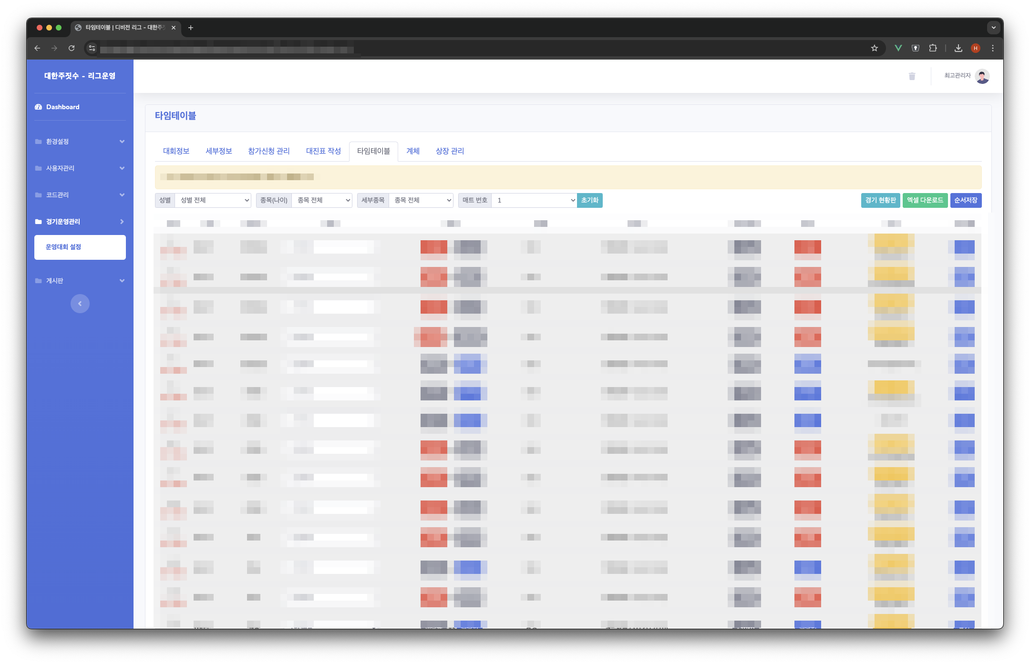Switch to the 대회정보 tab
Image resolution: width=1030 pixels, height=664 pixels.
click(176, 151)
